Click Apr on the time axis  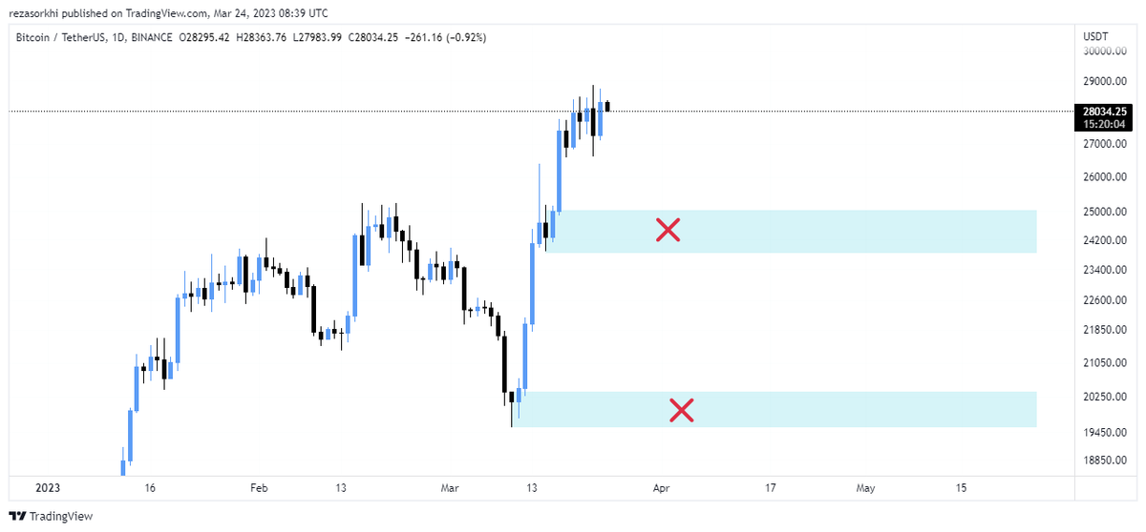pos(661,487)
